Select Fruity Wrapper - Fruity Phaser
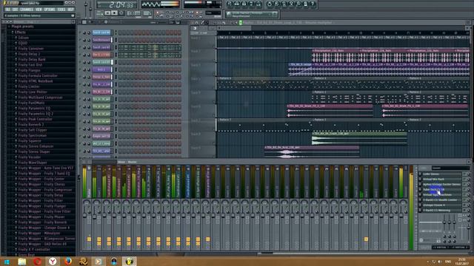This screenshot has width=474, height=266. point(41,216)
